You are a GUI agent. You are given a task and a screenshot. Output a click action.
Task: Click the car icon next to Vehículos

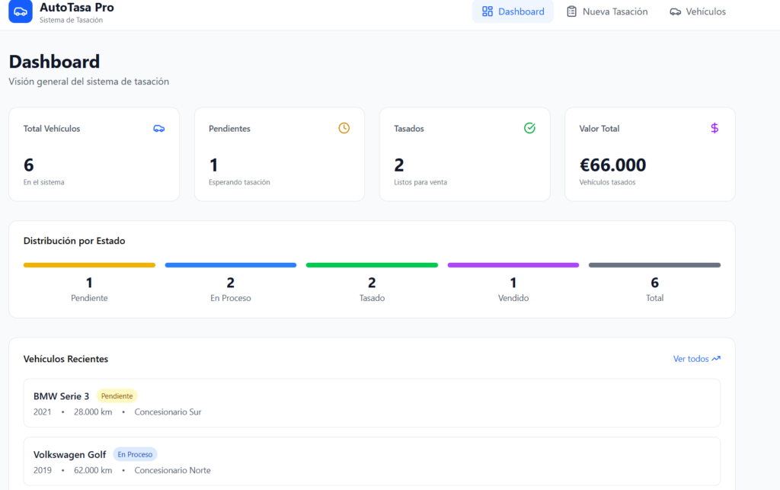[x=675, y=11]
